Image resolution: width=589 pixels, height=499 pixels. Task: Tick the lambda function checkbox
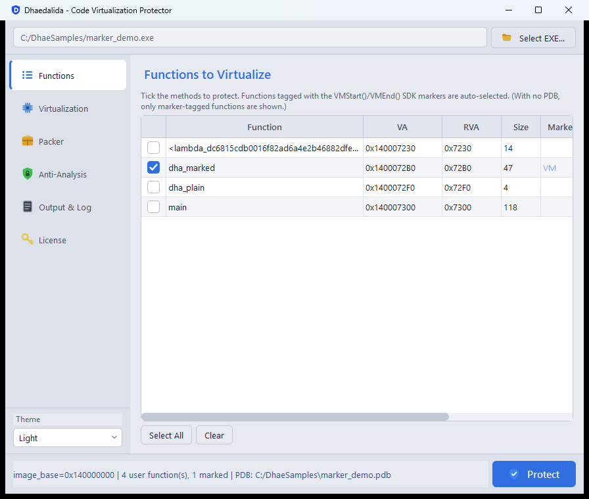[x=153, y=148]
